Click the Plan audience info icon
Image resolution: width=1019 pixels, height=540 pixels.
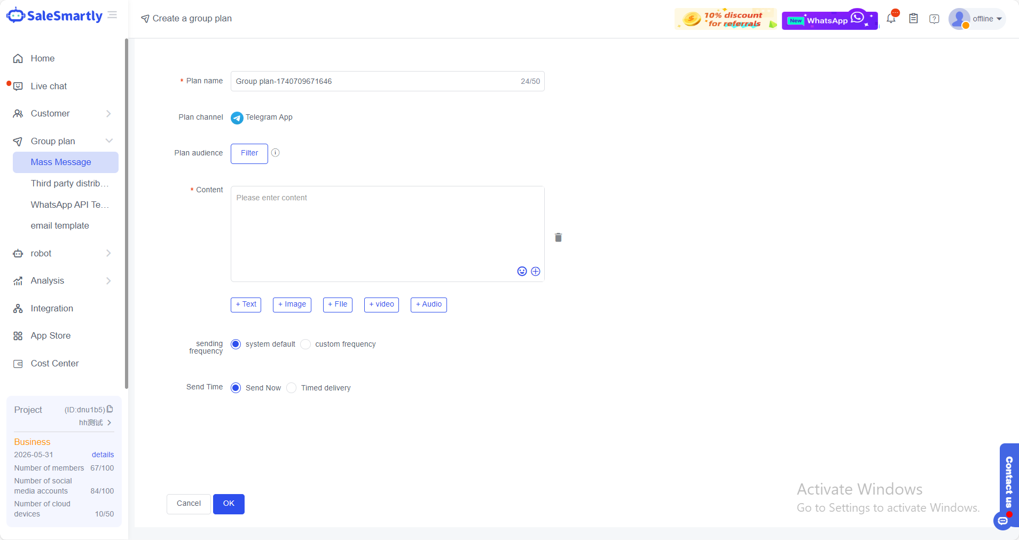(276, 153)
